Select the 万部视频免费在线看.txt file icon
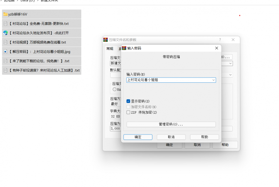 5,42
